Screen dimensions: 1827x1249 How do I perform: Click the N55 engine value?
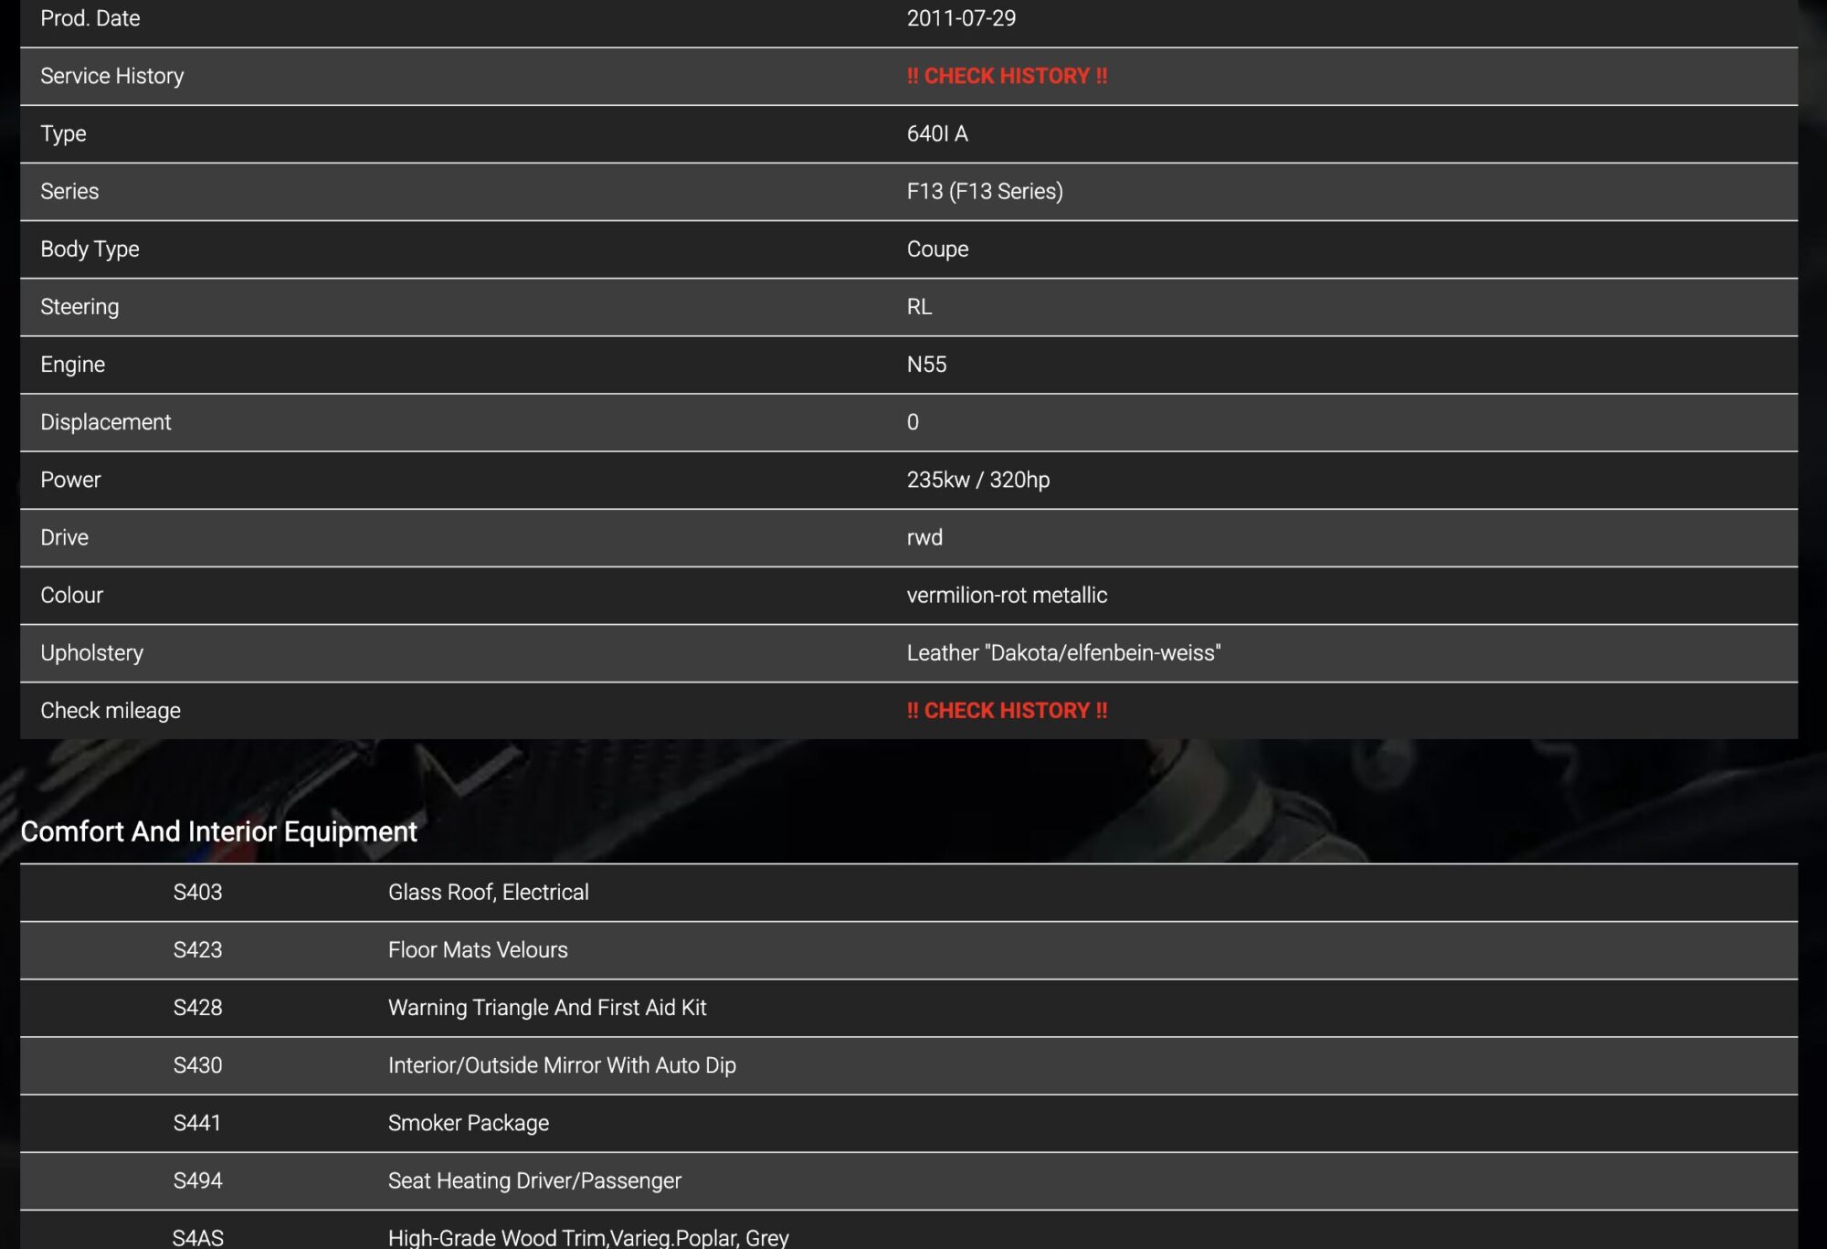tap(925, 365)
